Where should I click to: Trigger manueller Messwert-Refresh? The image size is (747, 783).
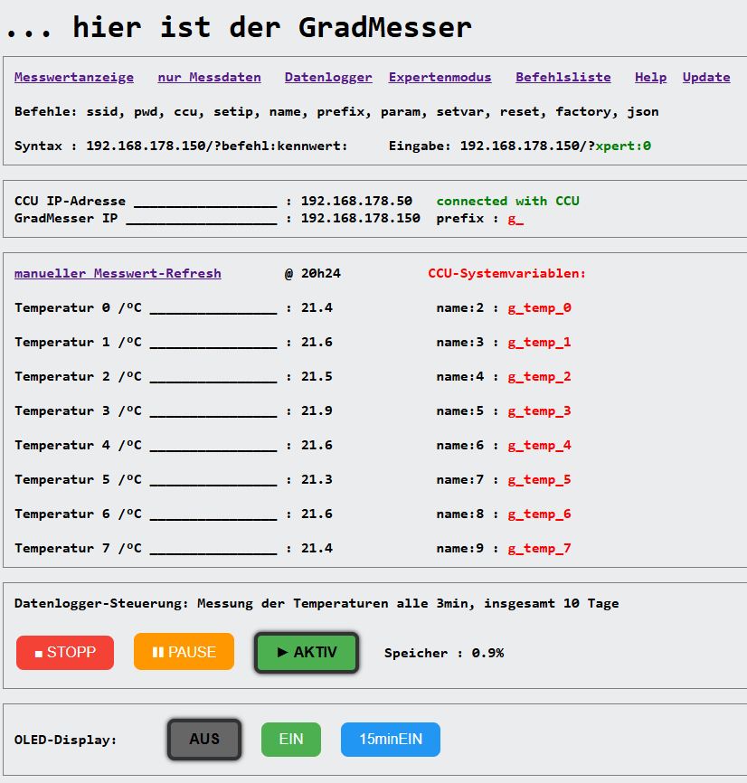click(x=118, y=273)
